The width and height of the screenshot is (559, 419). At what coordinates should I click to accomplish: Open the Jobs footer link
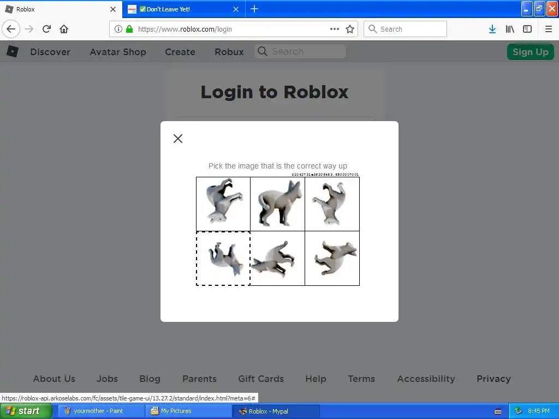coord(107,379)
